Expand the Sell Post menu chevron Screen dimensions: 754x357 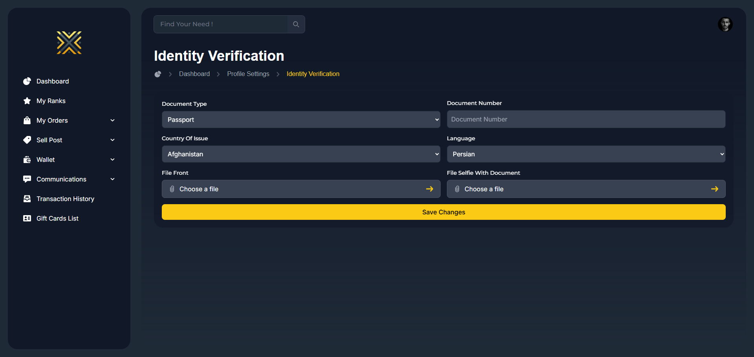click(113, 140)
